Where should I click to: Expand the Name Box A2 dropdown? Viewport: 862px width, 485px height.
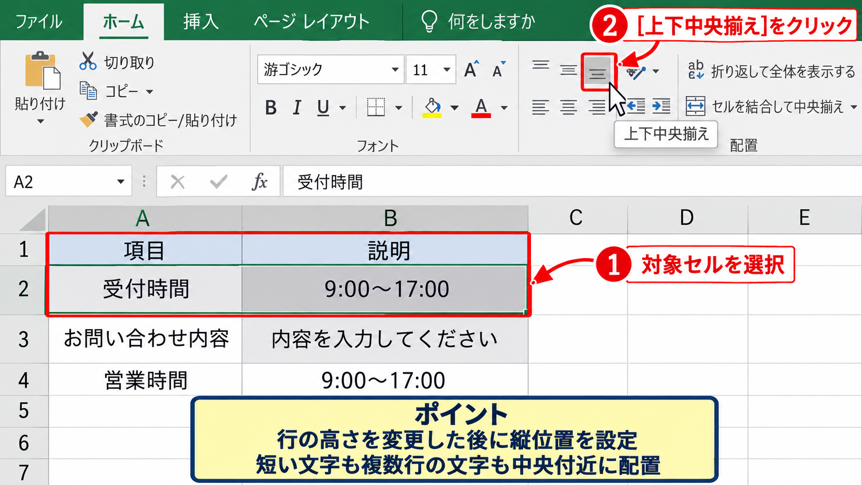click(120, 181)
